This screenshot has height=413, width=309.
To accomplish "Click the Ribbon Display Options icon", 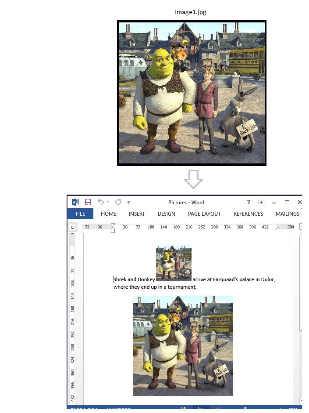I will click(261, 202).
